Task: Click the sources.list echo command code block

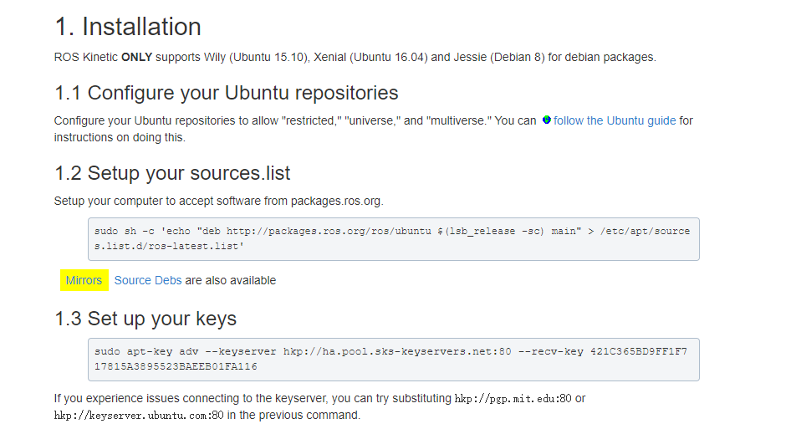Action: click(x=394, y=239)
